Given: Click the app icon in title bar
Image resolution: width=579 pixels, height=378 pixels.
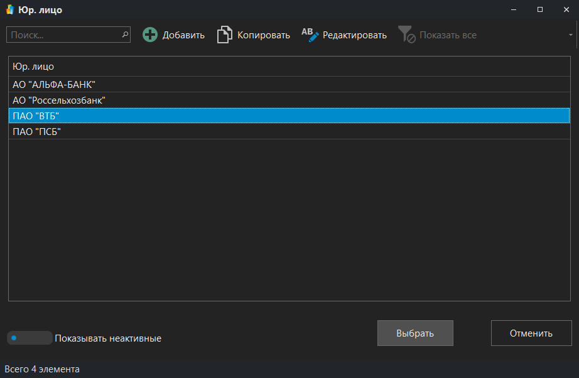Looking at the screenshot, I should point(9,10).
